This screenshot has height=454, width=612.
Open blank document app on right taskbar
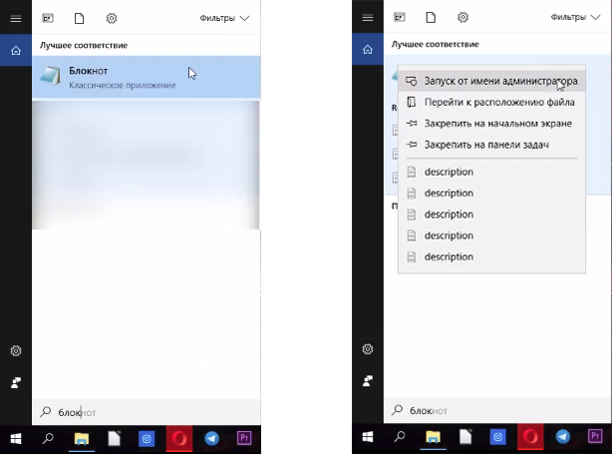[465, 436]
